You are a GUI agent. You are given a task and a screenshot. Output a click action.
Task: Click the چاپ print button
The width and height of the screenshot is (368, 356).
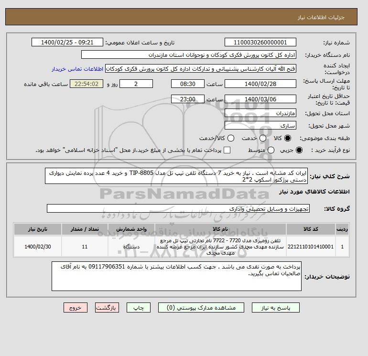tap(139, 308)
